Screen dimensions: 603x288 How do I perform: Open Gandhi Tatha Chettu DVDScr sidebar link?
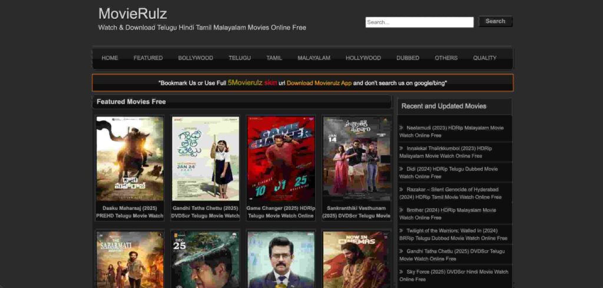click(452, 255)
